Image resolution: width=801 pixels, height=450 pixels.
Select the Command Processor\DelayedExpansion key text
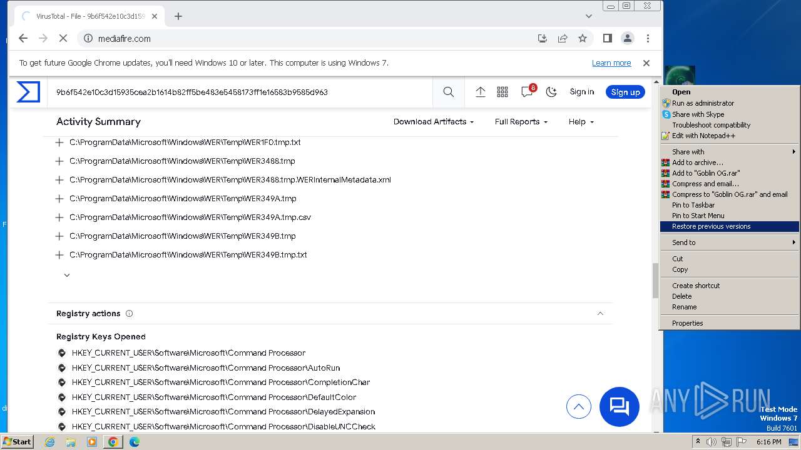tap(223, 412)
